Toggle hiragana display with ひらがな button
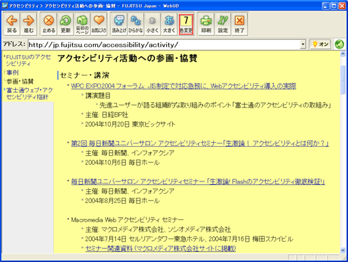348x262 pixels. click(x=136, y=24)
